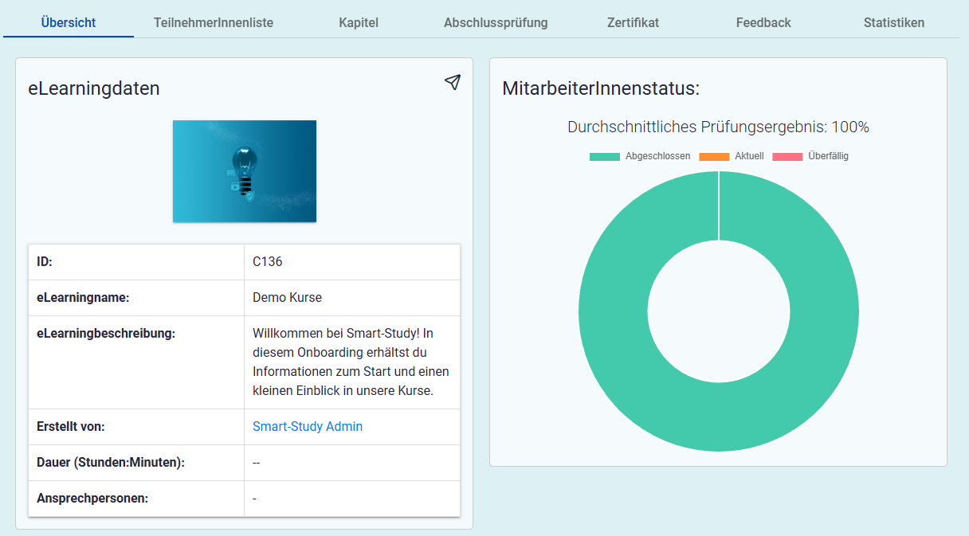Viewport: 969px width, 536px height.
Task: Open the Smart-Study Admin link
Action: coord(308,427)
